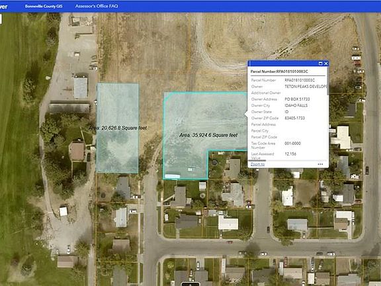Click the white panel handle at left edge
Image resolution: width=381 pixels, height=286 pixels.
(x=1, y=19)
